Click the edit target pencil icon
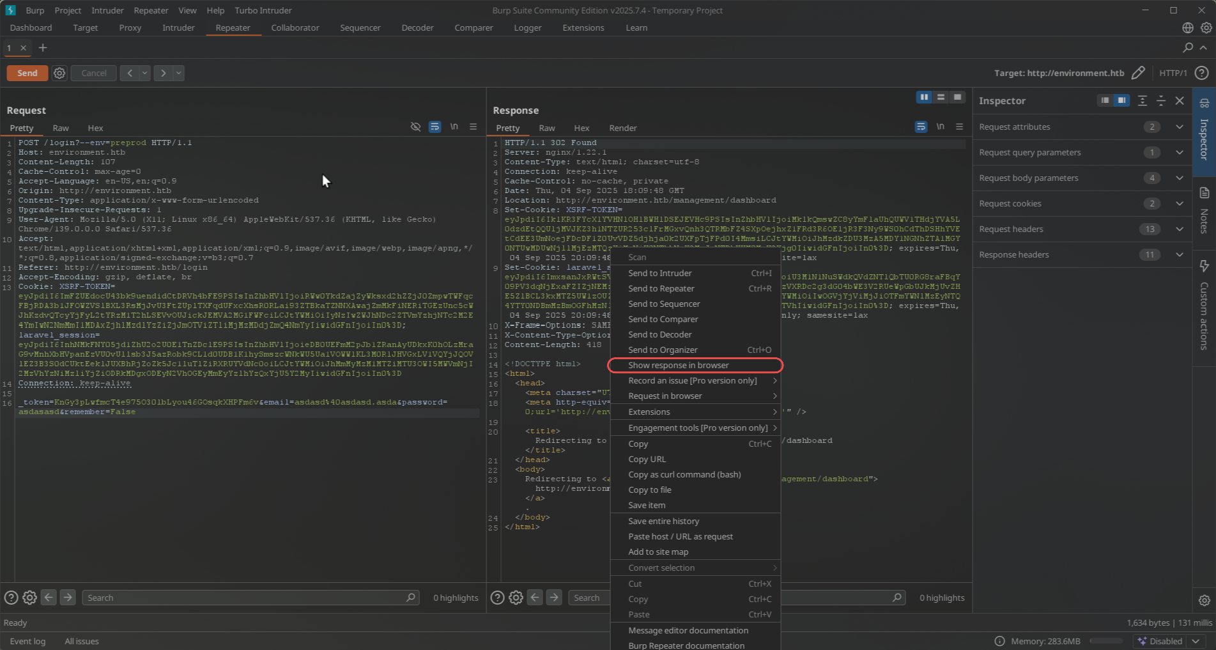The image size is (1216, 650). [x=1137, y=73]
